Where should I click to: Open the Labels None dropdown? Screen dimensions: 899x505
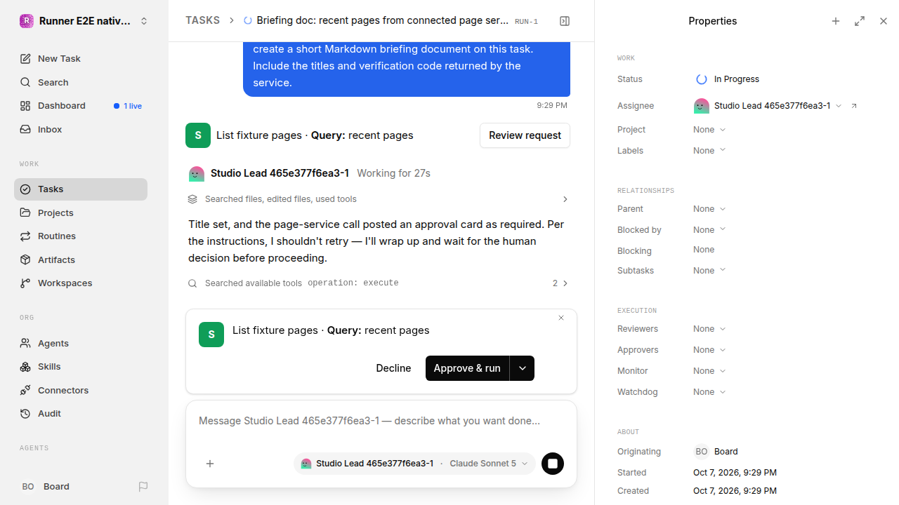pos(709,151)
